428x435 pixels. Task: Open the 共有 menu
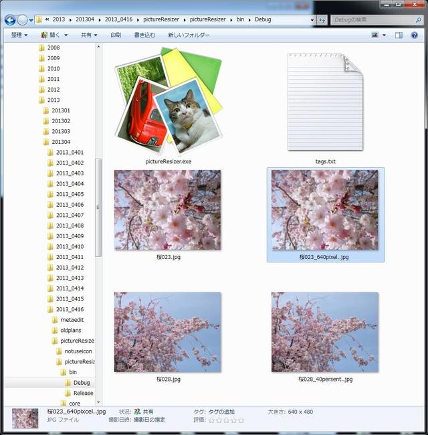click(89, 35)
